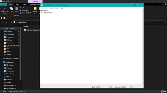Open 3D Objects folder
This screenshot has height=93, width=167.
pyautogui.click(x=10, y=65)
